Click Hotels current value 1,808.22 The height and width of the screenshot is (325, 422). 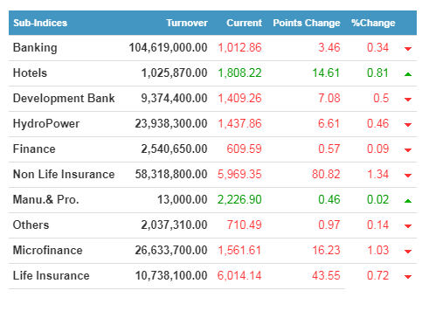tap(240, 73)
